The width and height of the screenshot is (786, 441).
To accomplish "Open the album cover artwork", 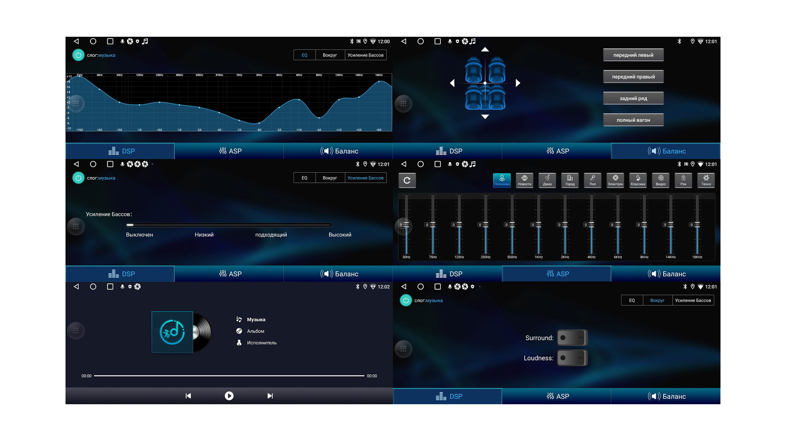I will tap(172, 332).
